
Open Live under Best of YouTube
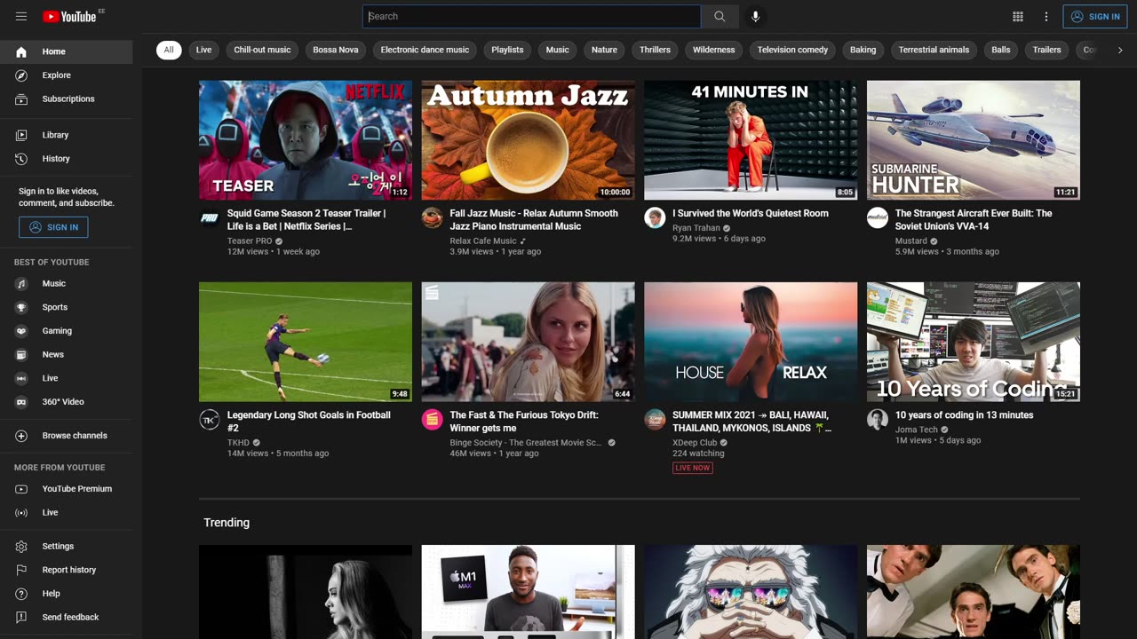point(67,378)
